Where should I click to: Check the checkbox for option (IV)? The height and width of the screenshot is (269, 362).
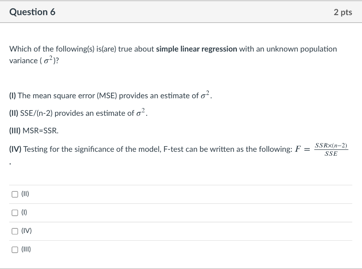coord(14,231)
